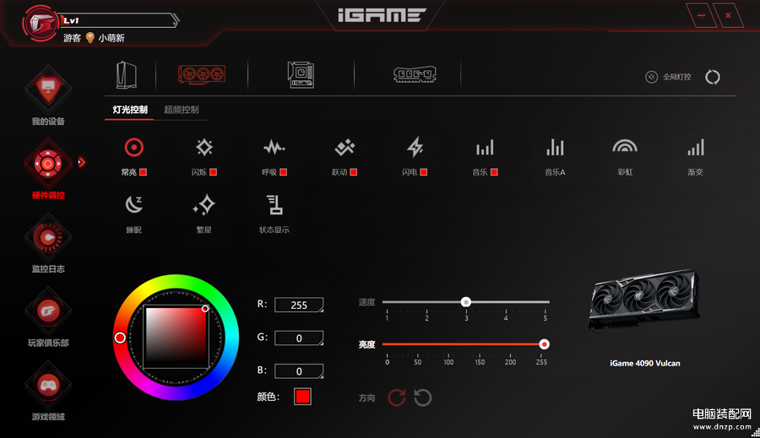Screen dimensions: 760x438
Task: Click the B value field
Action: click(x=299, y=371)
